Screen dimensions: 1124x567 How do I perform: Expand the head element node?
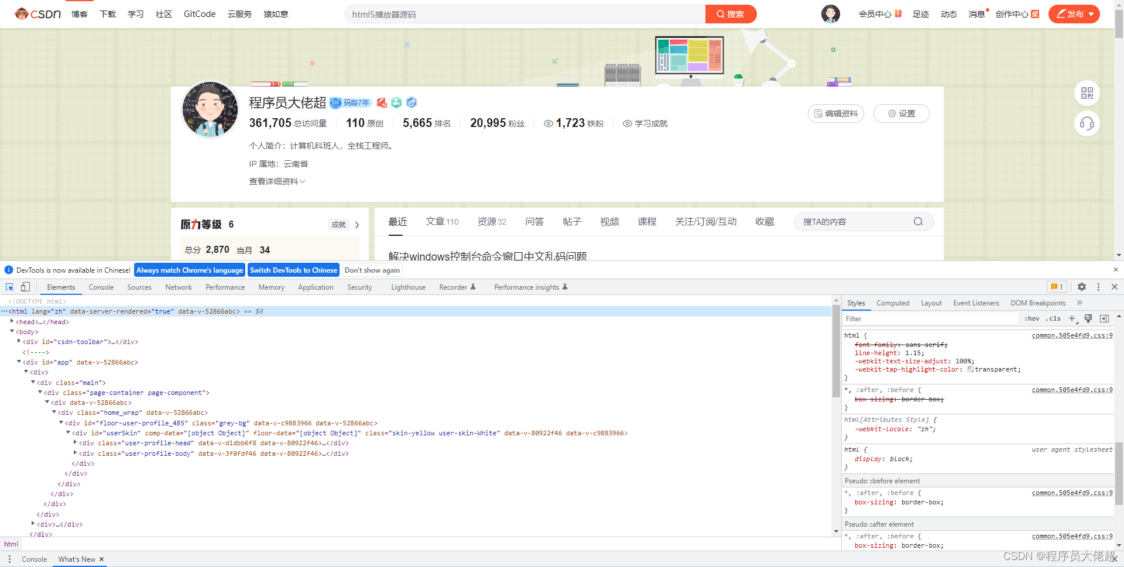[12, 321]
